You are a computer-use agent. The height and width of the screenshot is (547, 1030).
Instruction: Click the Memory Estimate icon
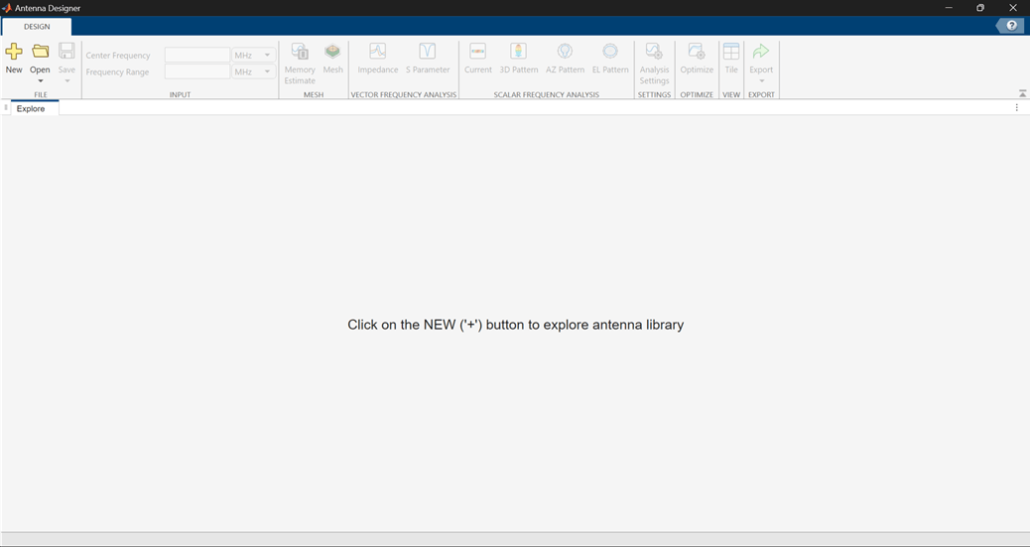(x=300, y=52)
